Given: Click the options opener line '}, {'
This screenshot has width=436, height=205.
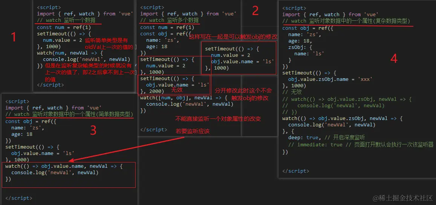Looking at the screenshot, I should click(x=288, y=131).
